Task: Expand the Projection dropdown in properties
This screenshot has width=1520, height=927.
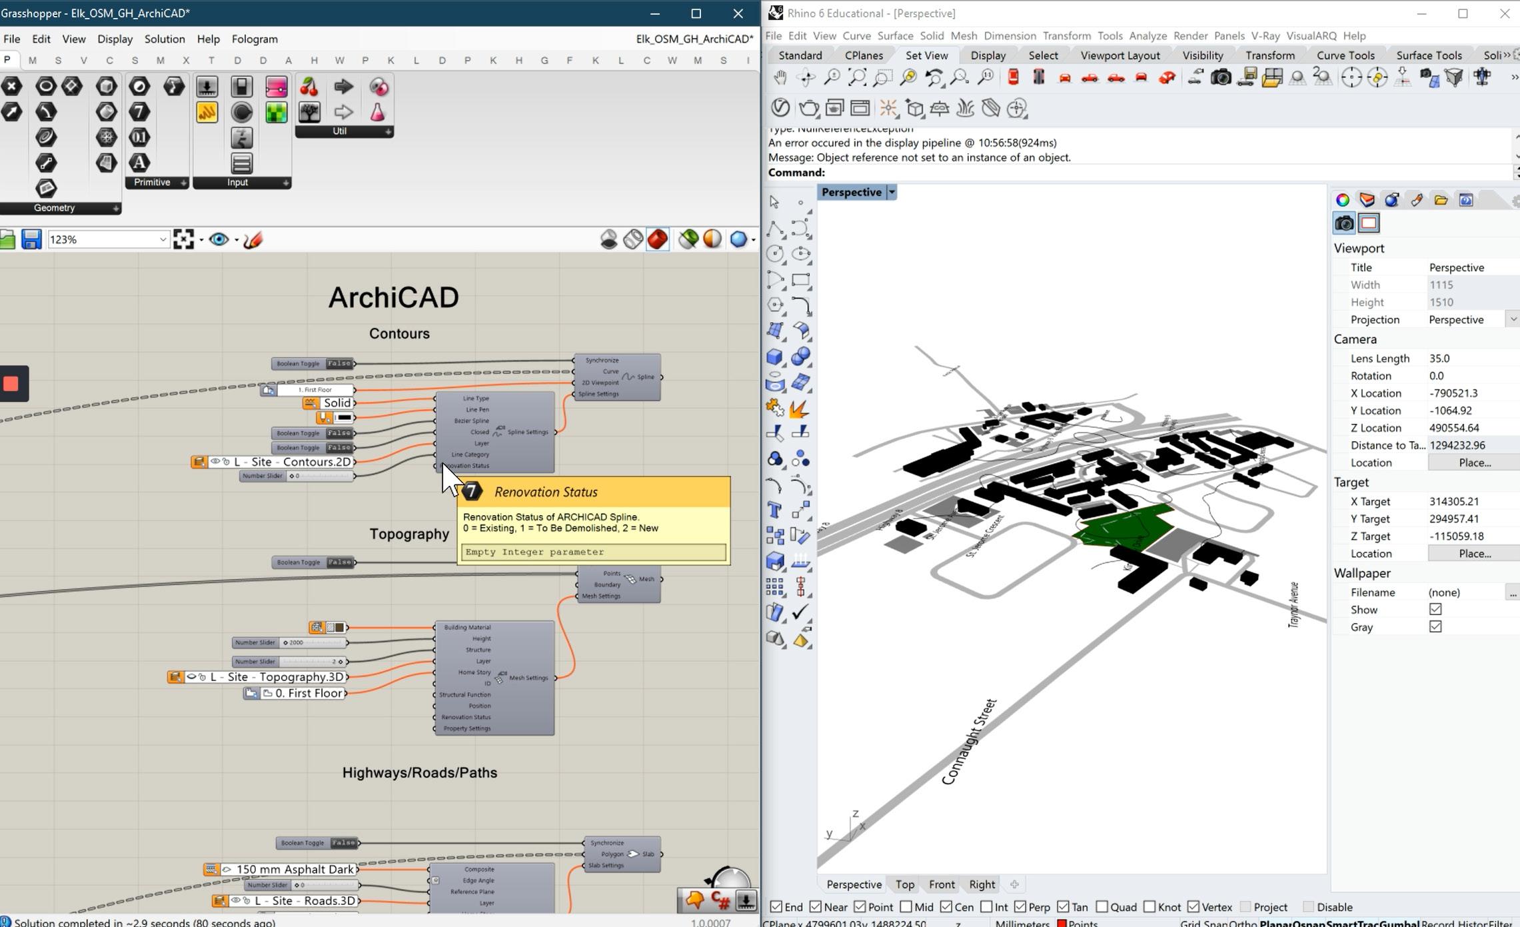Action: (1512, 320)
